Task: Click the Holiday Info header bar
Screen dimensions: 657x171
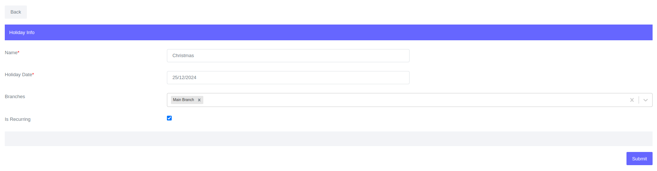Action: point(328,33)
